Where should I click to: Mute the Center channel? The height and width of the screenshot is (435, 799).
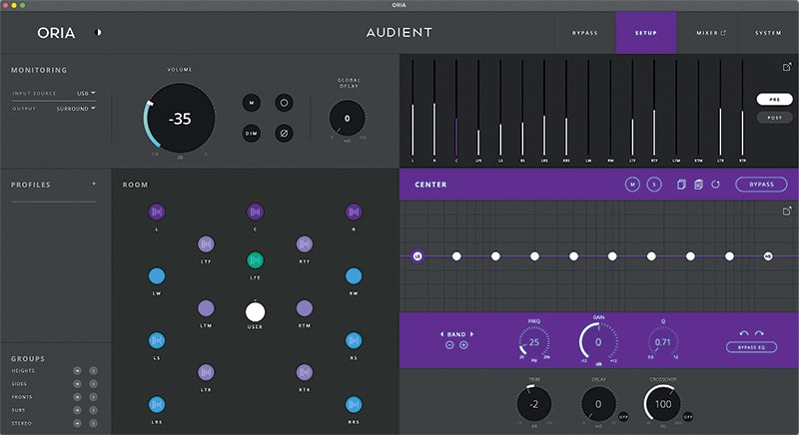[632, 185]
